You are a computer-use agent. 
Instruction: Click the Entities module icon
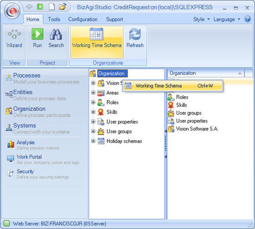click(x=8, y=94)
